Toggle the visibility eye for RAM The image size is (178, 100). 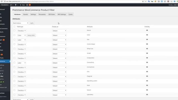click(147, 85)
